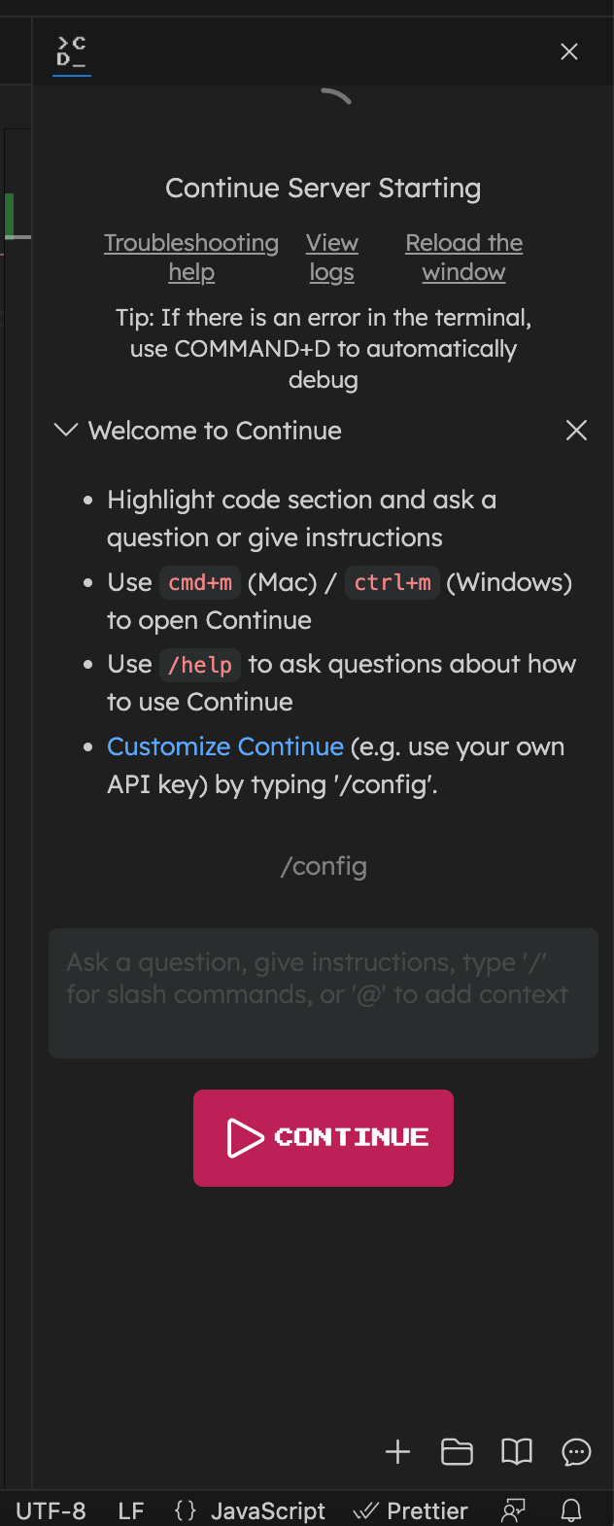614x1526 pixels.
Task: Open Continue documentation via the book icon
Action: [516, 1452]
